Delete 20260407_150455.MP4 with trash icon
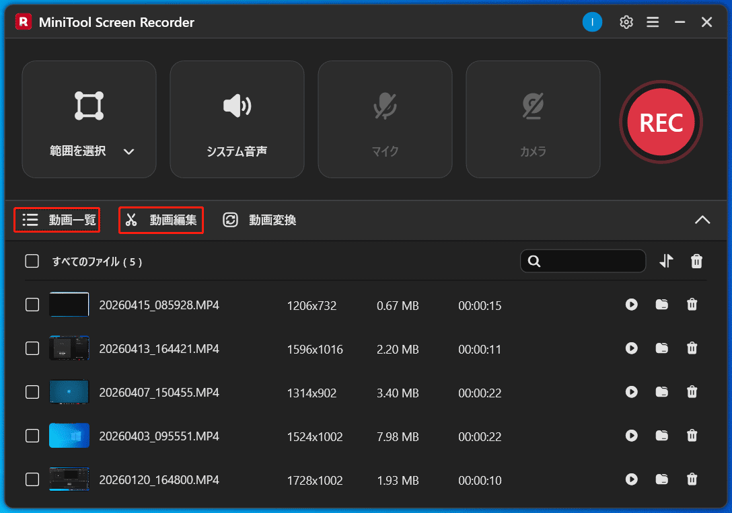This screenshot has height=513, width=732. [x=692, y=392]
